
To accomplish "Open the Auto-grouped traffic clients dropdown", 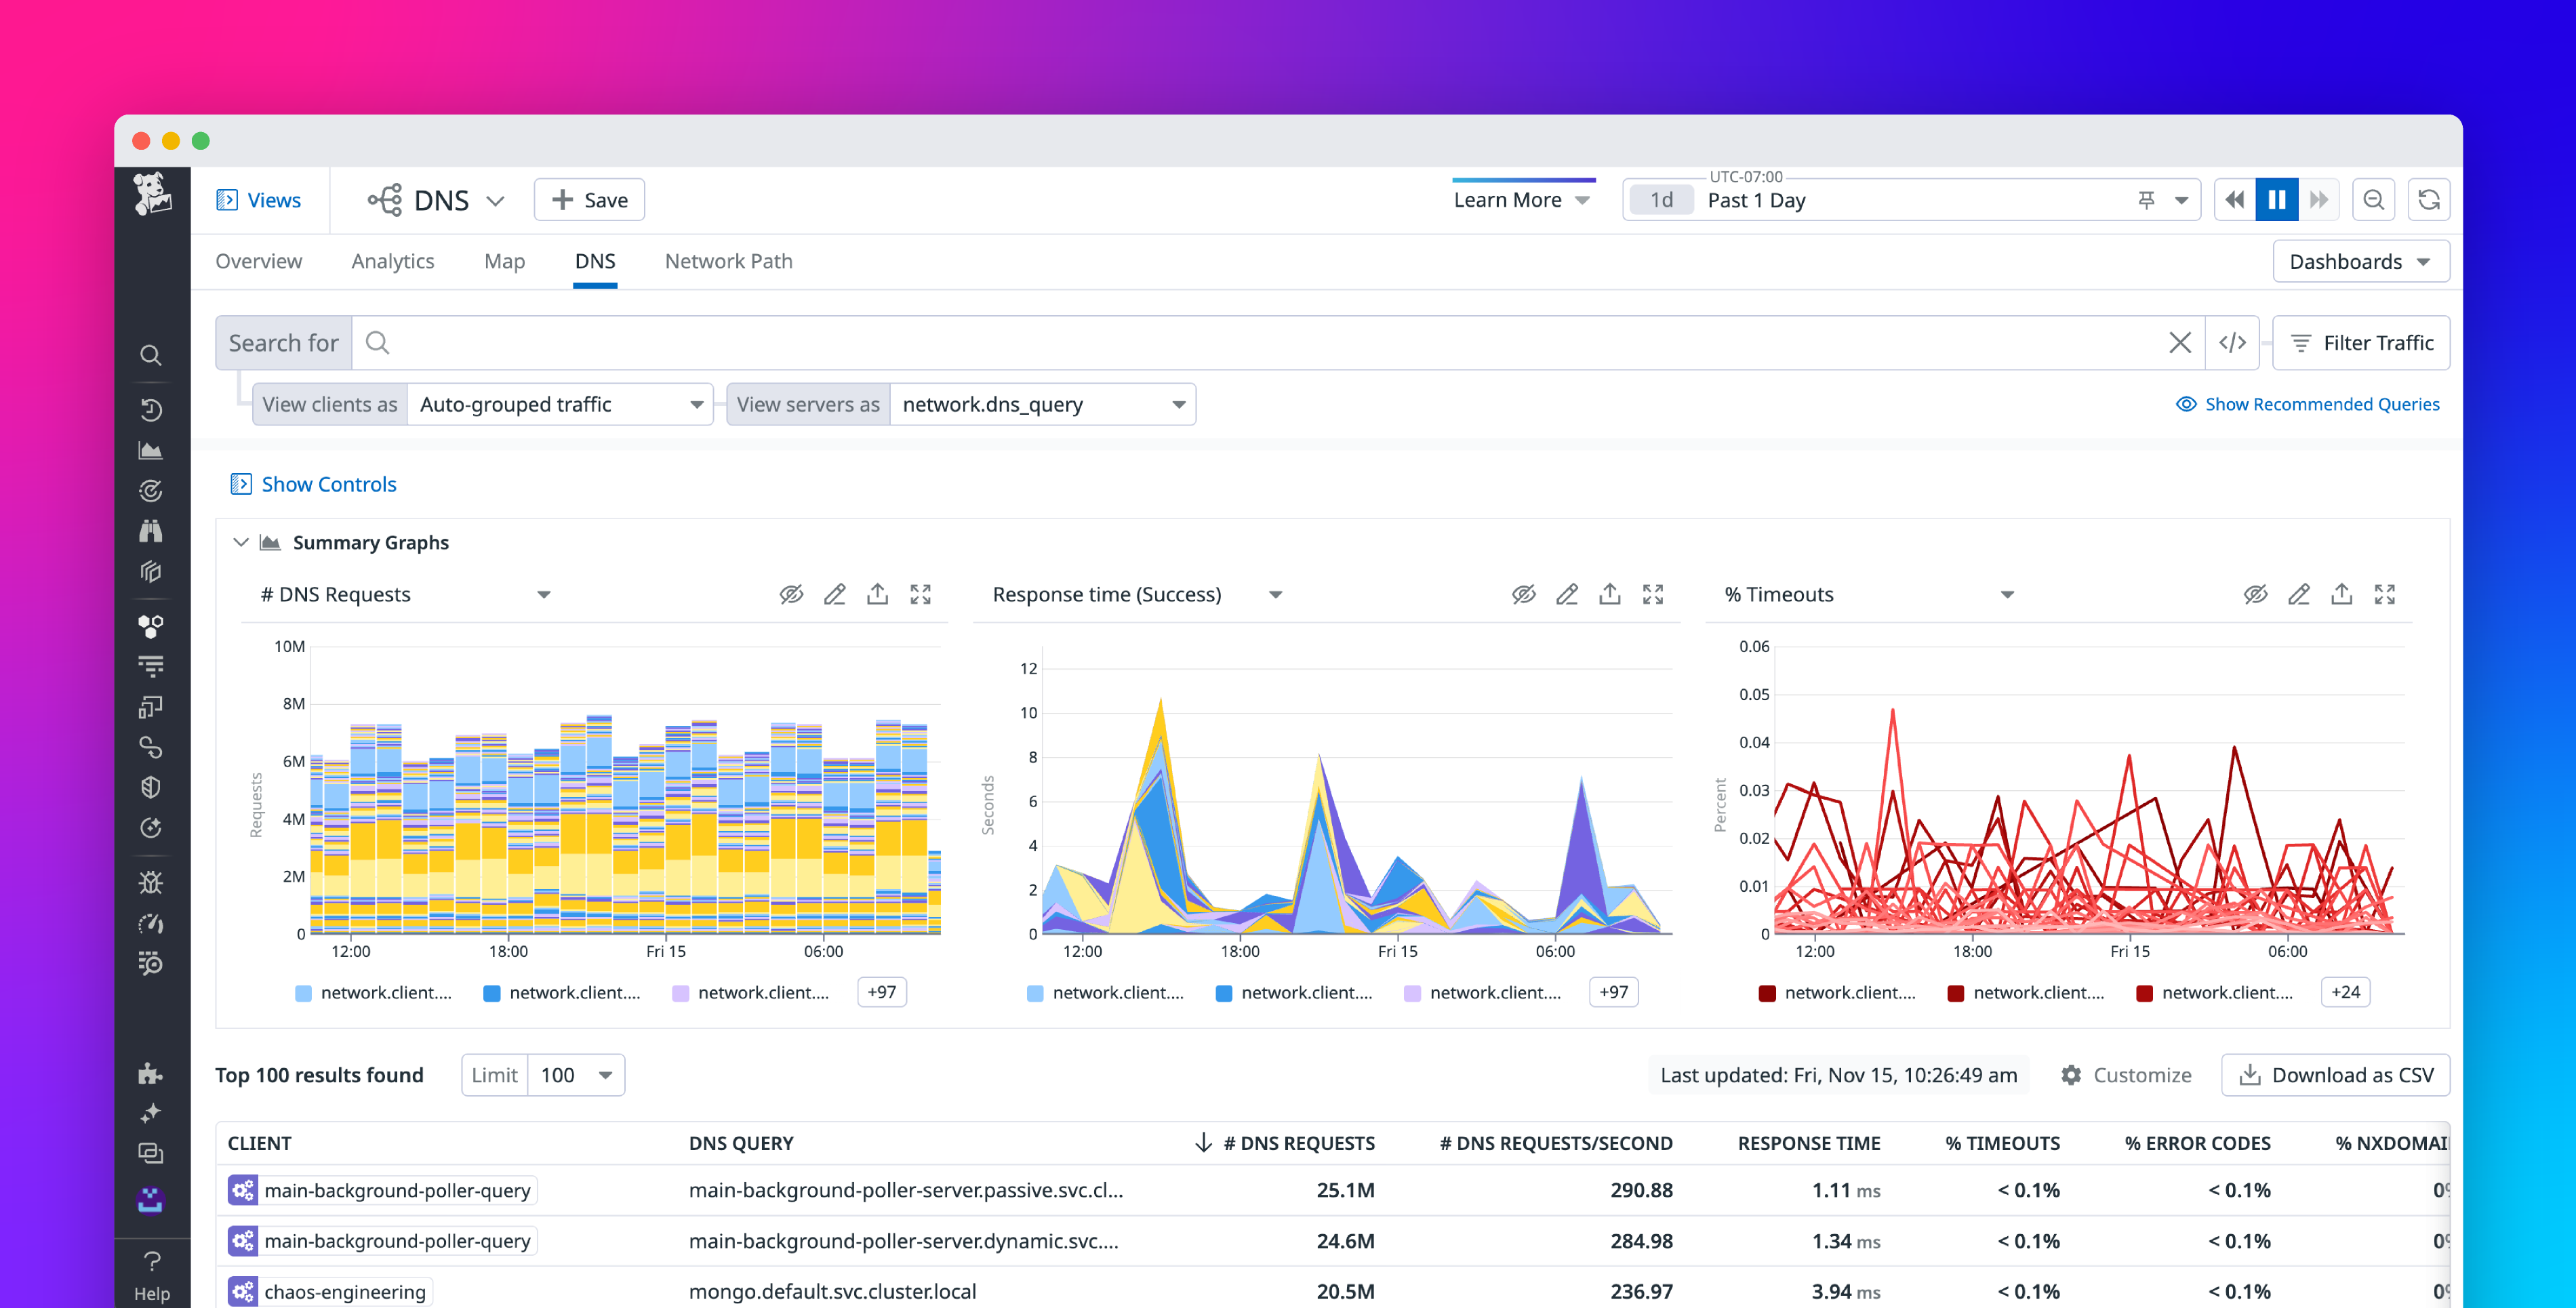I will tap(697, 404).
